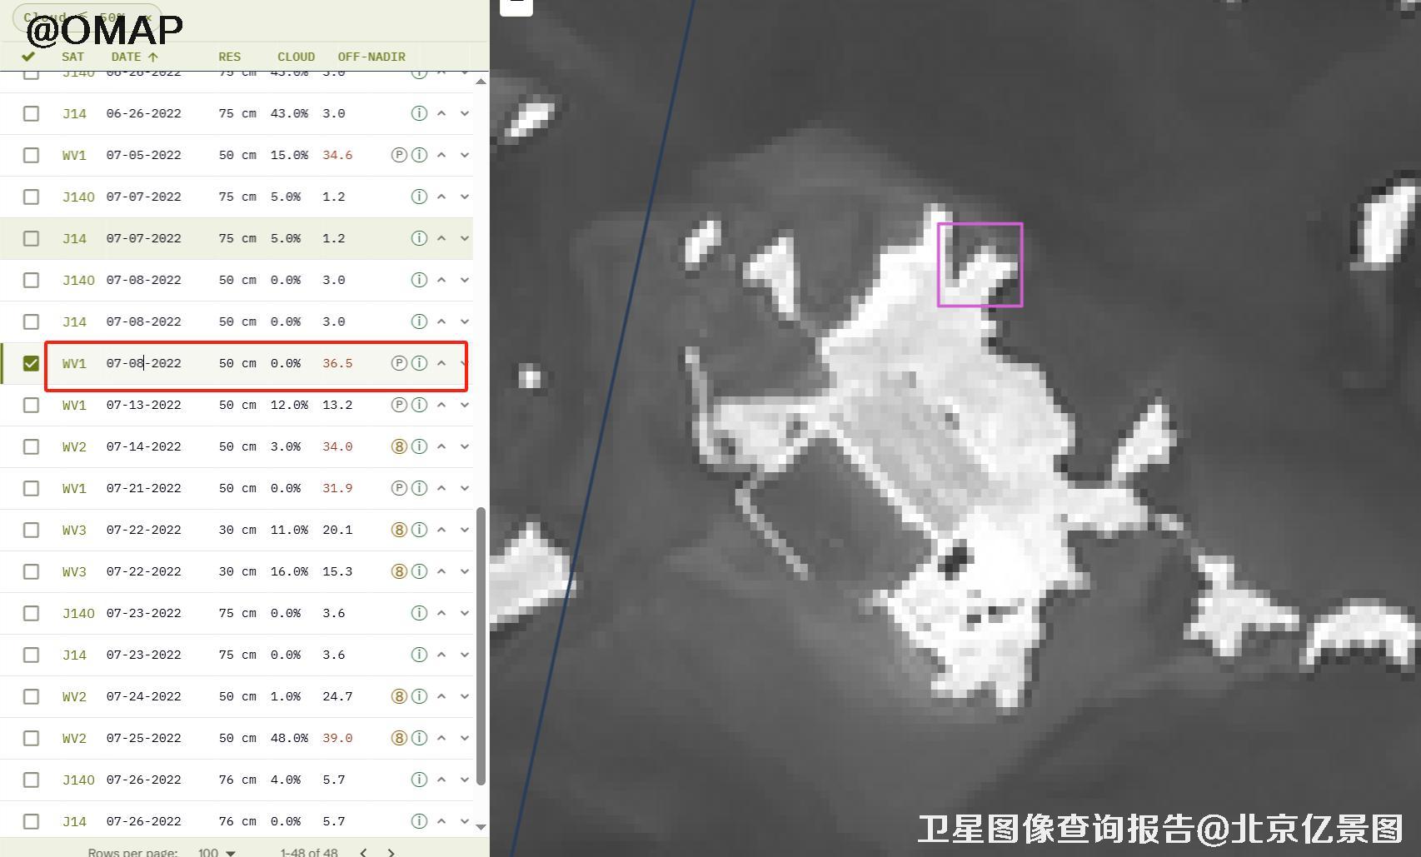The height and width of the screenshot is (857, 1421).
Task: Go to previous page of results
Action: [x=363, y=852]
